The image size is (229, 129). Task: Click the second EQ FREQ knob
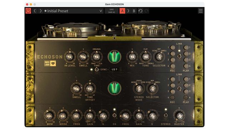[x=125, y=116]
